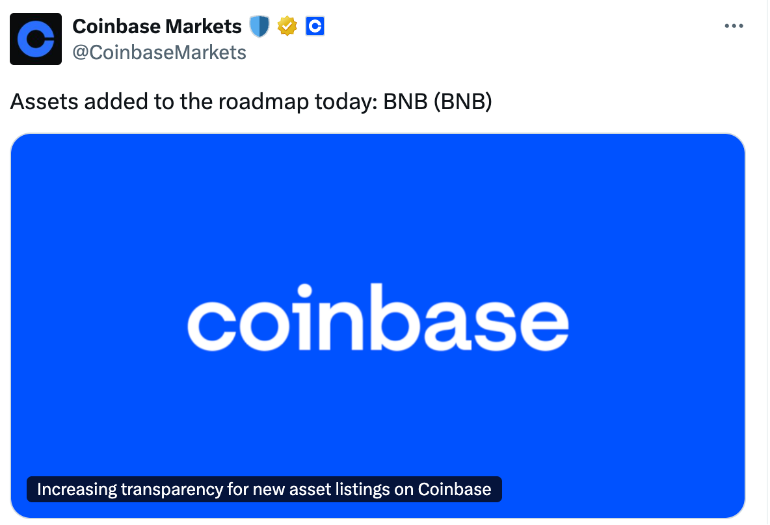Click the Coinbase Markets profile avatar
770x525 pixels.
pos(36,38)
